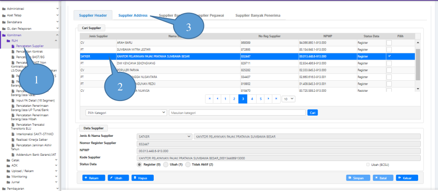Go to previous page of supplier list
Image resolution: width=438 pixels, height=191 pixels.
click(x=217, y=99)
